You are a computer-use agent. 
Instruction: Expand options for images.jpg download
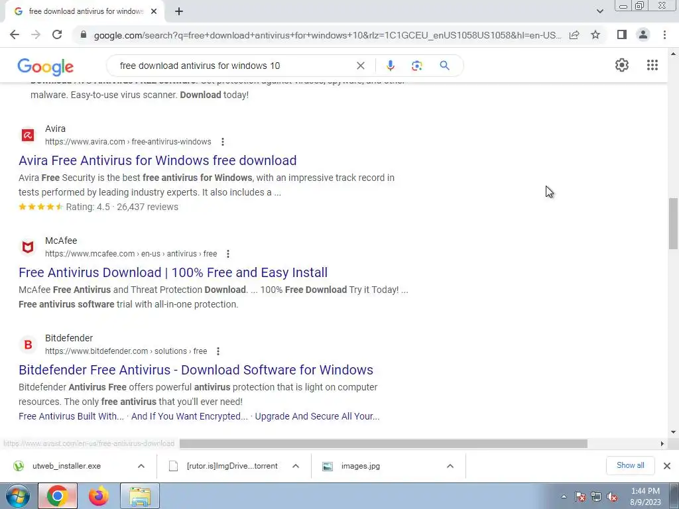450,466
